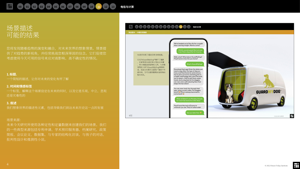
Task: Go to section 00 in top navigation
Action: pyautogui.click(x=20, y=7)
